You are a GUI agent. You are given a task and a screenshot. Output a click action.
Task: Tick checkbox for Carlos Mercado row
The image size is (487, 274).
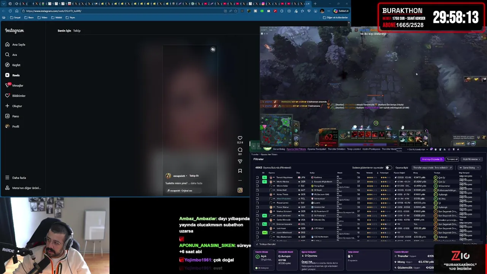(257, 220)
